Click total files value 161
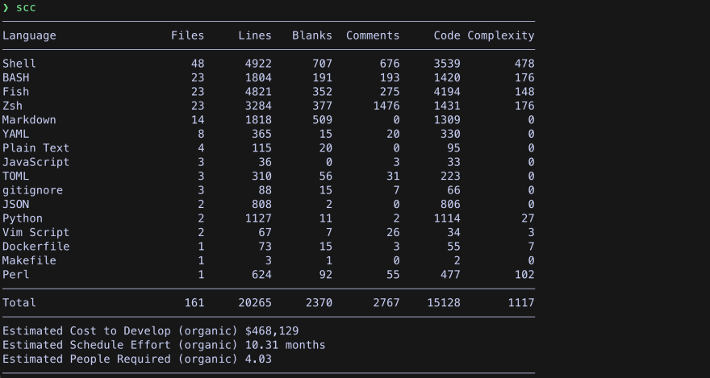The height and width of the screenshot is (378, 710). (x=194, y=302)
